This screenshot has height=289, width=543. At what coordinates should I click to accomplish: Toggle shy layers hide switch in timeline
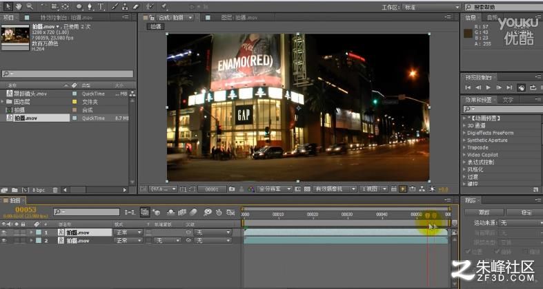tap(170, 213)
